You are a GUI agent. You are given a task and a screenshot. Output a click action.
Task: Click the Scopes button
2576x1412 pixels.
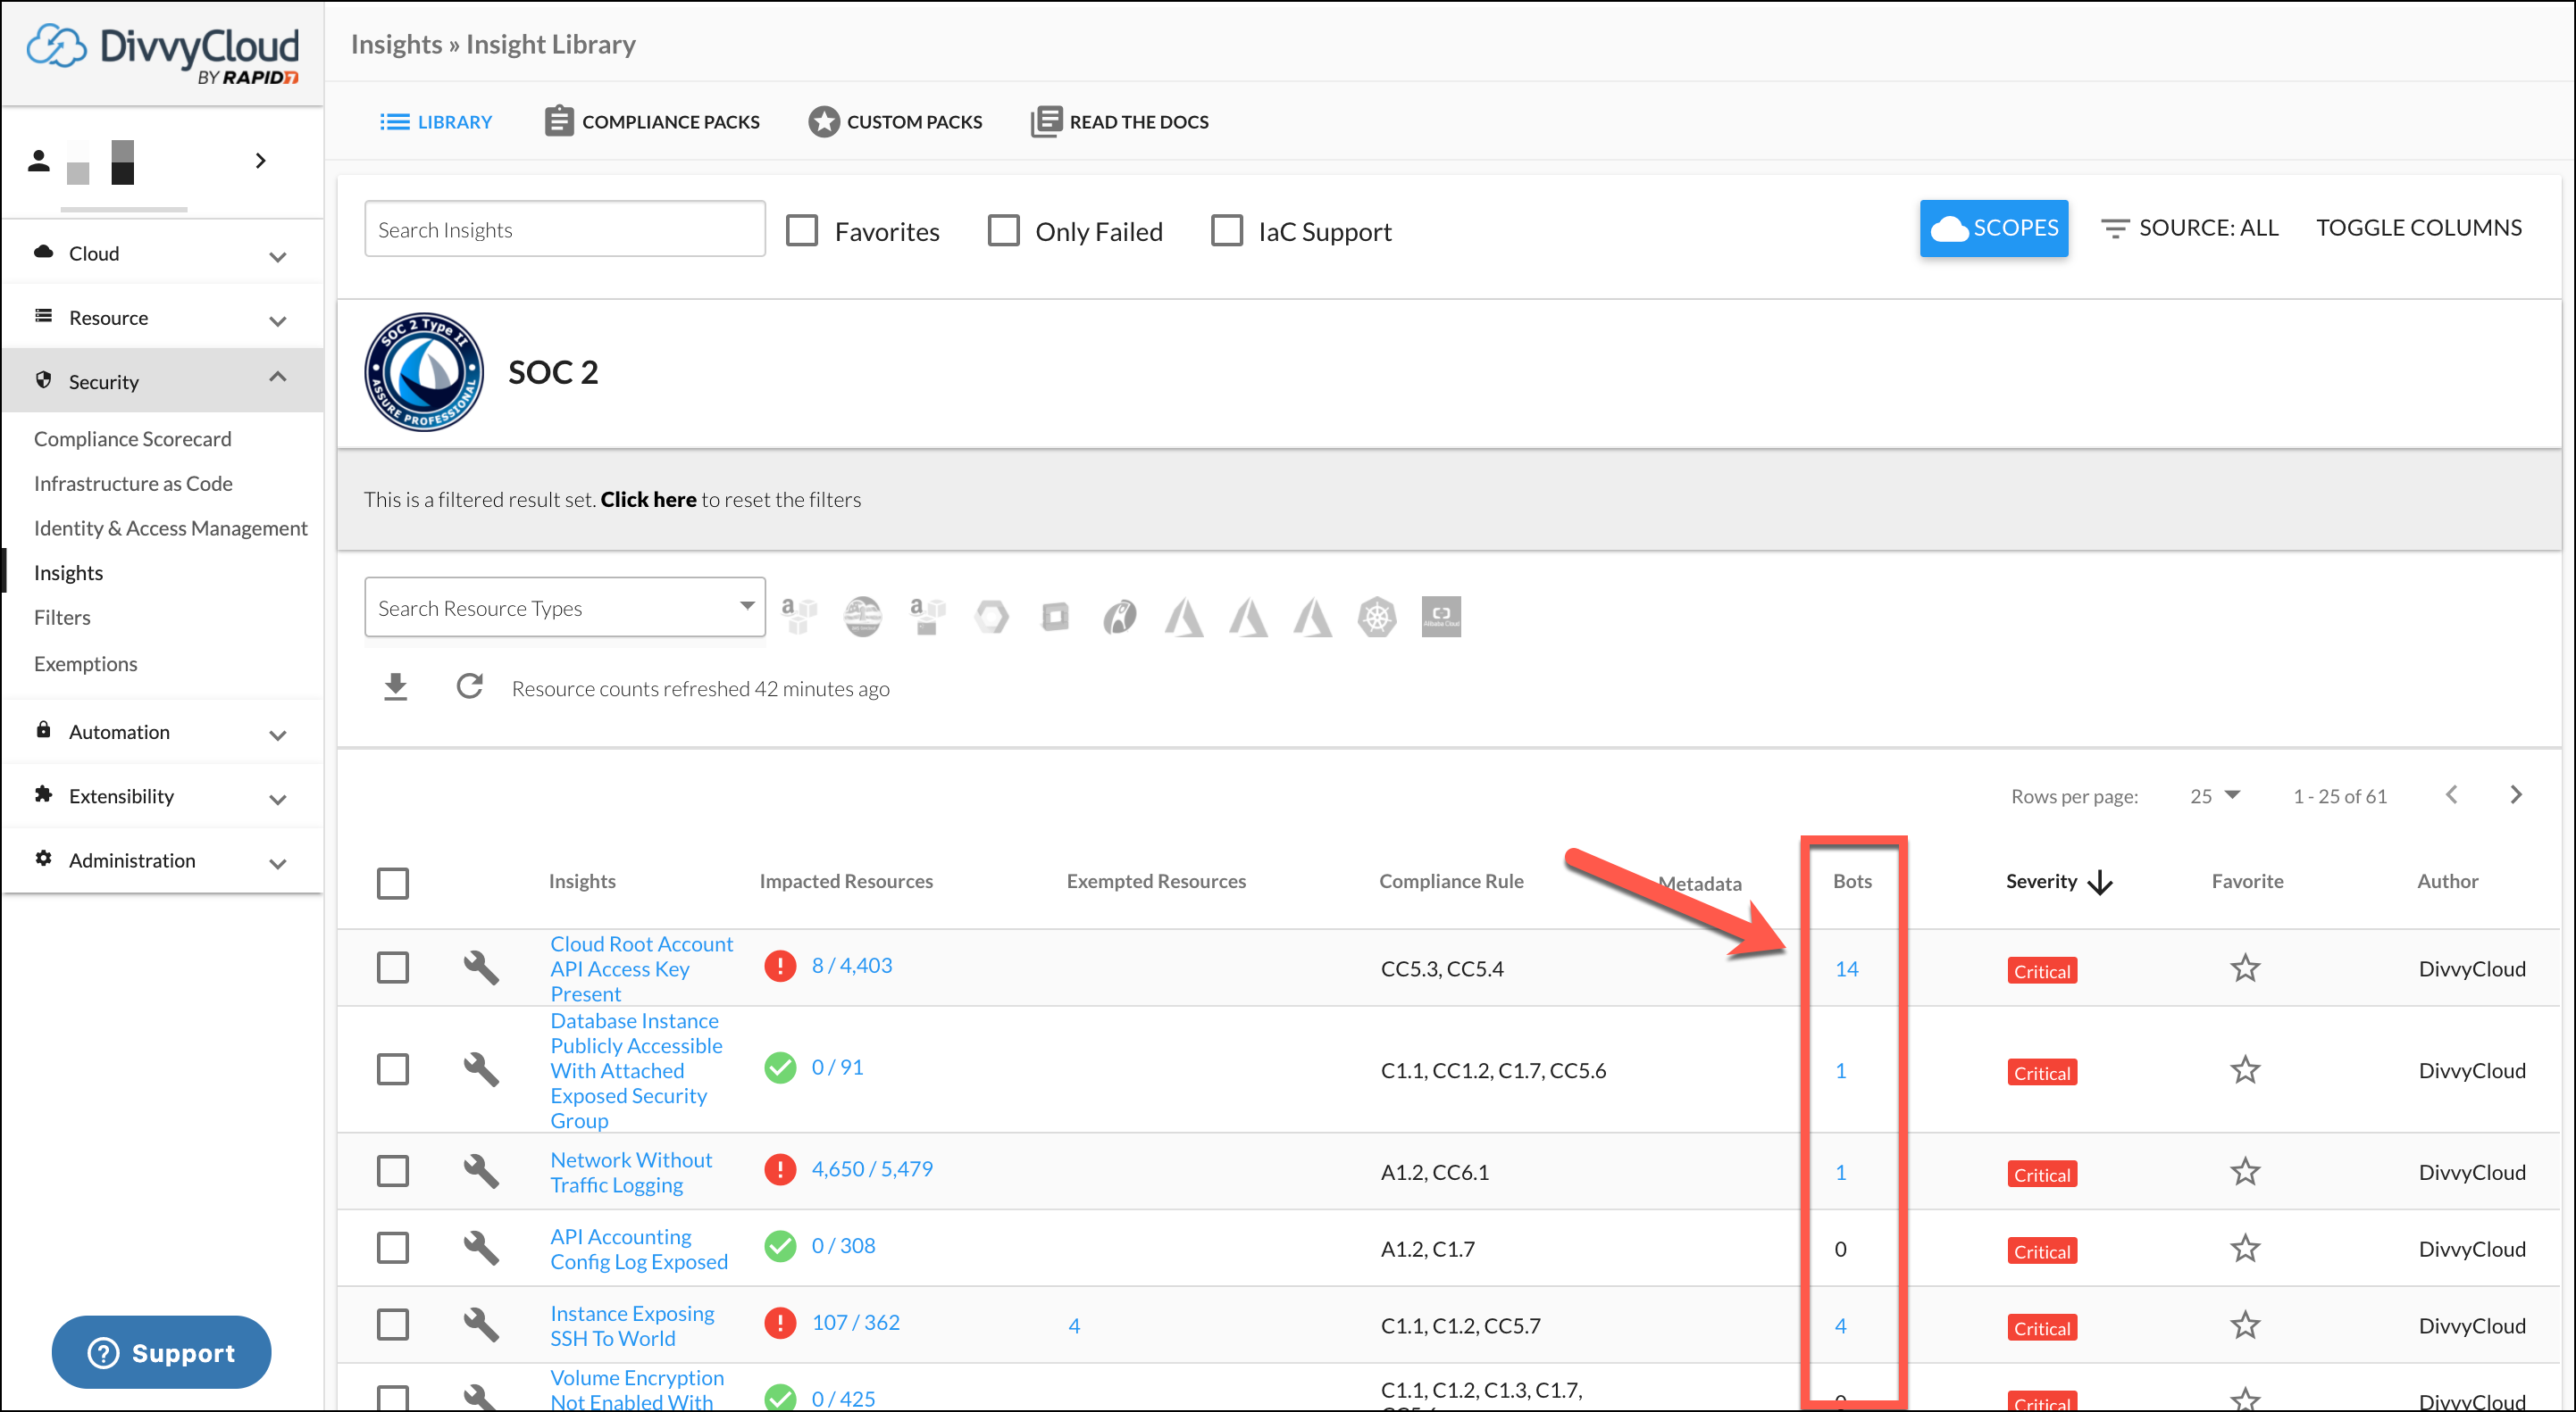(1993, 228)
